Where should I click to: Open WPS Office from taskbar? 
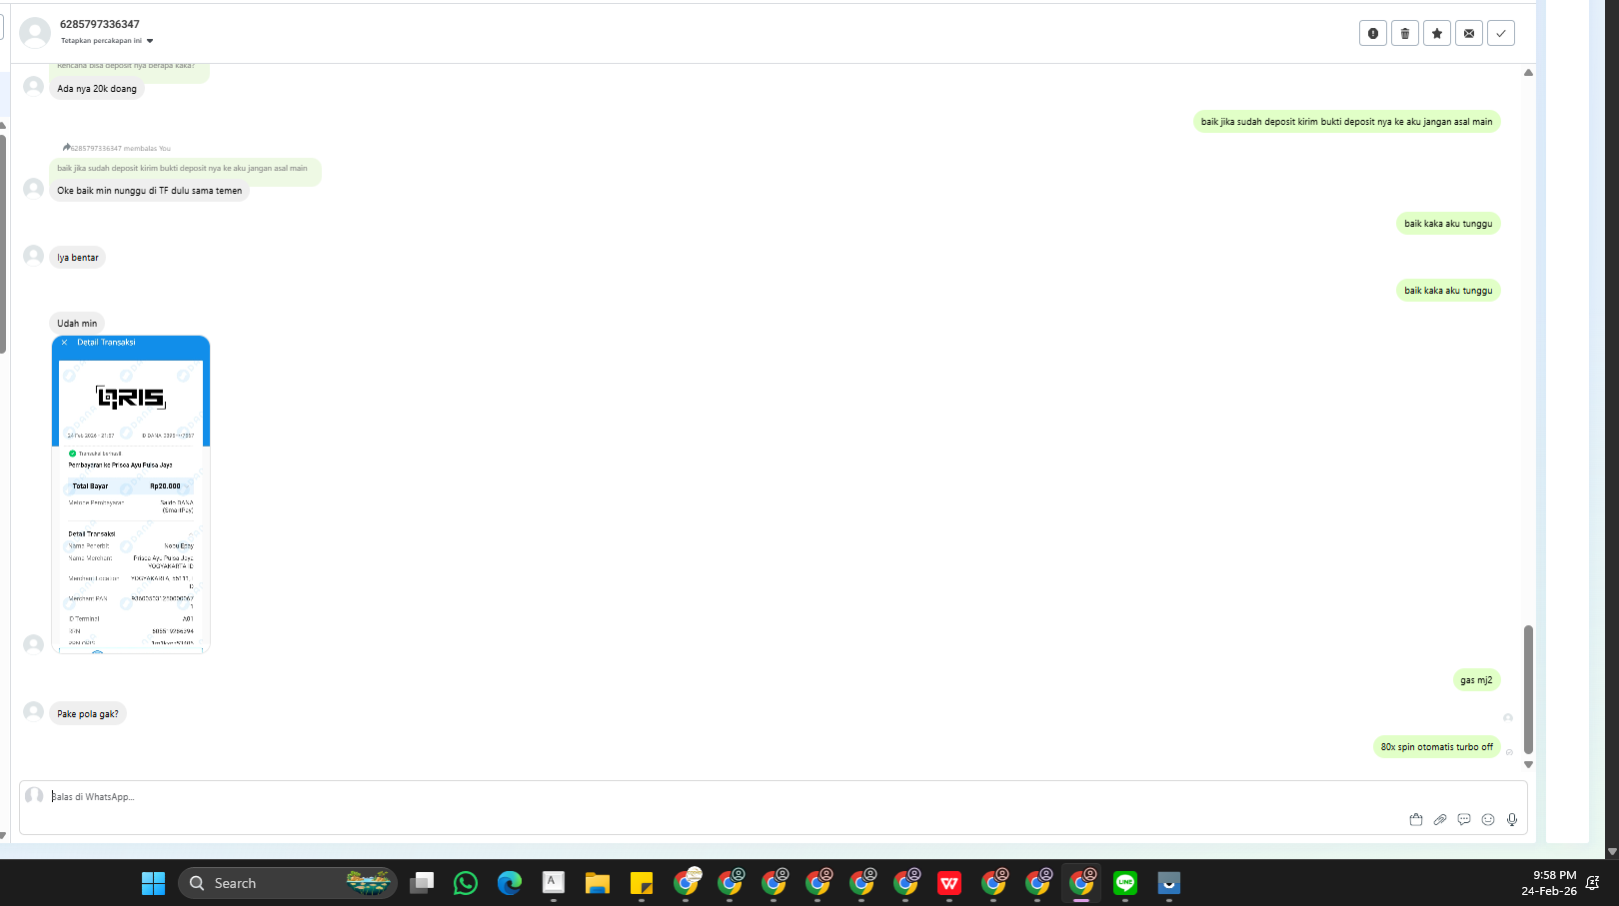(x=949, y=883)
